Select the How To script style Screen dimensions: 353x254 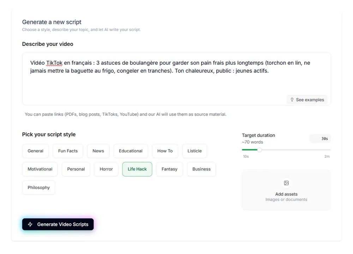pyautogui.click(x=165, y=151)
